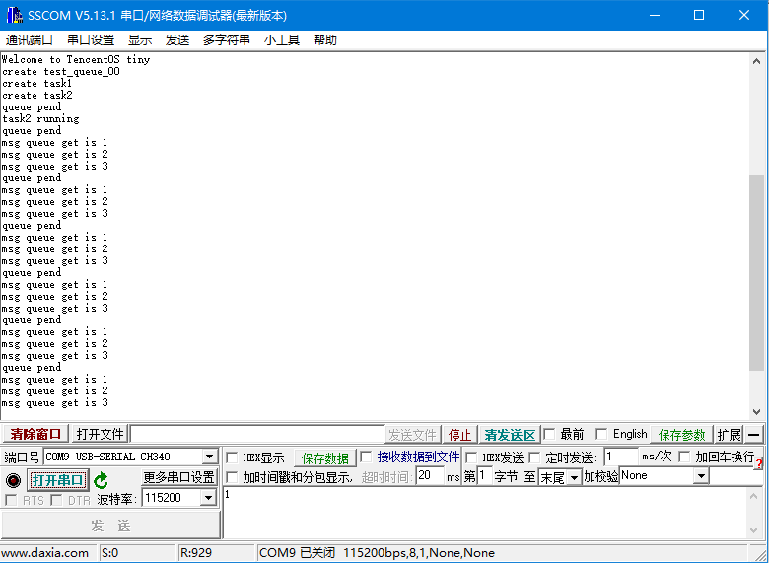The height and width of the screenshot is (563, 769).
Task: Click the large 发送 send button
Action: [110, 526]
